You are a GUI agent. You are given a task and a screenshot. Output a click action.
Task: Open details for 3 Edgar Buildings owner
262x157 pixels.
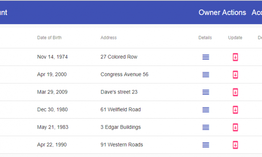[206, 127]
